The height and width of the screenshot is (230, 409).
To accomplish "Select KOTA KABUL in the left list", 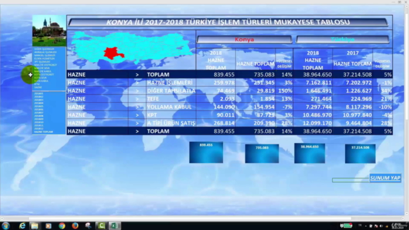I will tap(41, 81).
